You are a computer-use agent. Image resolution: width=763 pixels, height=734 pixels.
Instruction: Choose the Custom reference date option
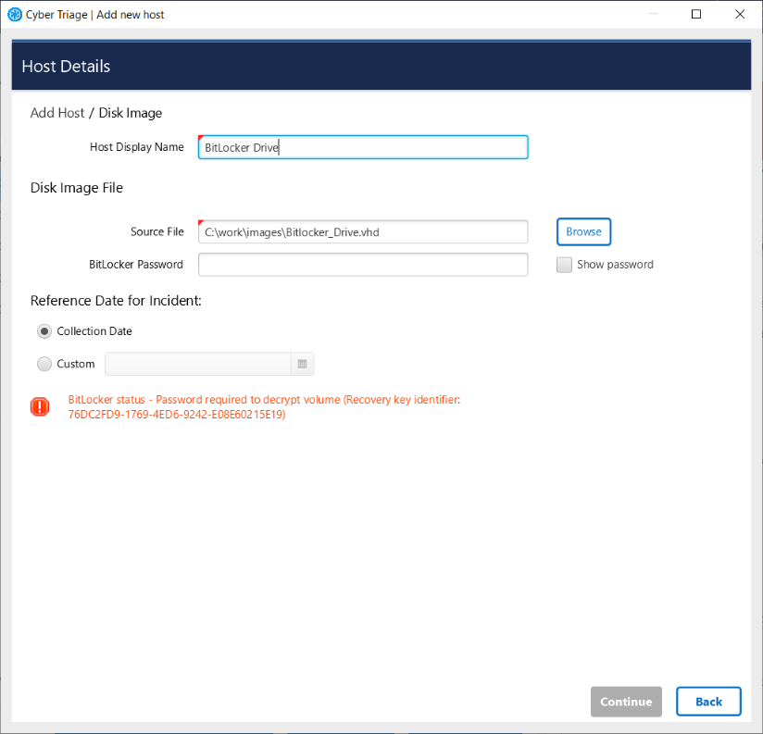click(x=44, y=365)
